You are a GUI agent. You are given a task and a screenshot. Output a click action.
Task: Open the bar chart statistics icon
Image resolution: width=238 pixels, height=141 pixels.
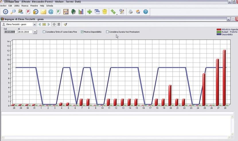[81, 12]
